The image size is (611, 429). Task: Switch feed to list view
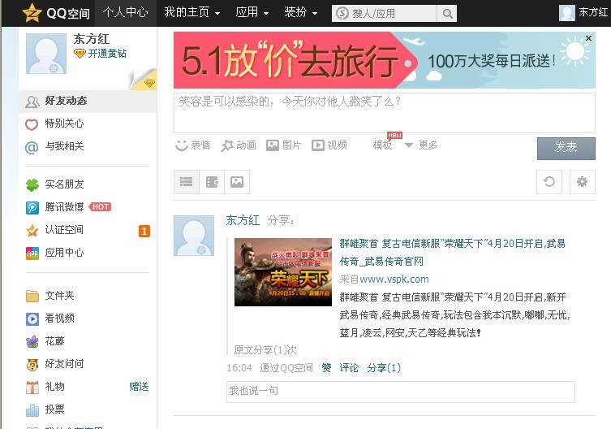click(x=187, y=182)
